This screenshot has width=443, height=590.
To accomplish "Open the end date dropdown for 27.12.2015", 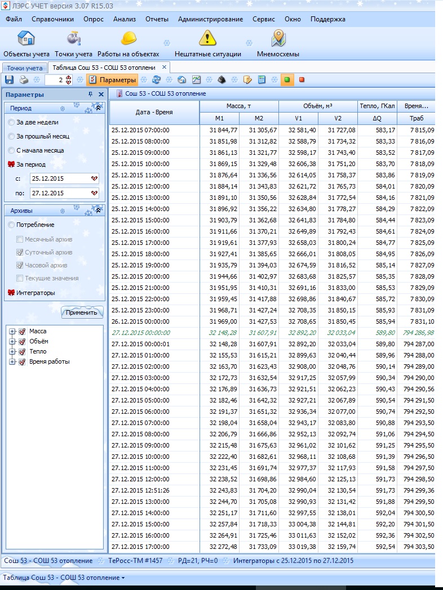I will [94, 193].
